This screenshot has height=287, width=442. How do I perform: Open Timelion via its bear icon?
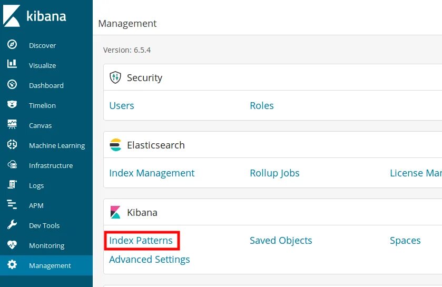tap(12, 105)
